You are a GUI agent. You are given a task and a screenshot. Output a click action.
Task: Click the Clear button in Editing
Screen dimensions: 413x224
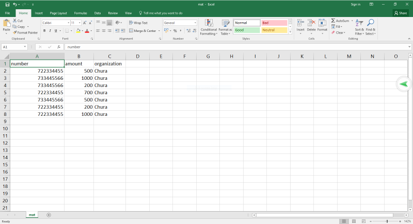(338, 32)
